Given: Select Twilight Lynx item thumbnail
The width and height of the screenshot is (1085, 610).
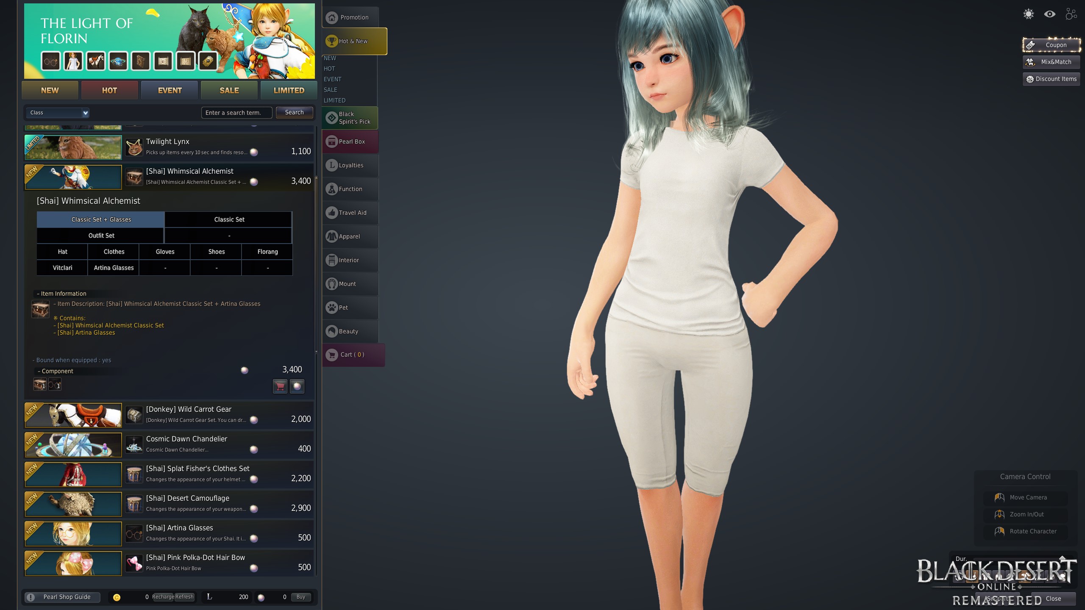Looking at the screenshot, I should (73, 147).
